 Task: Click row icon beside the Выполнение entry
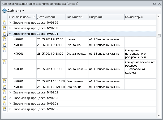[x=5, y=81]
